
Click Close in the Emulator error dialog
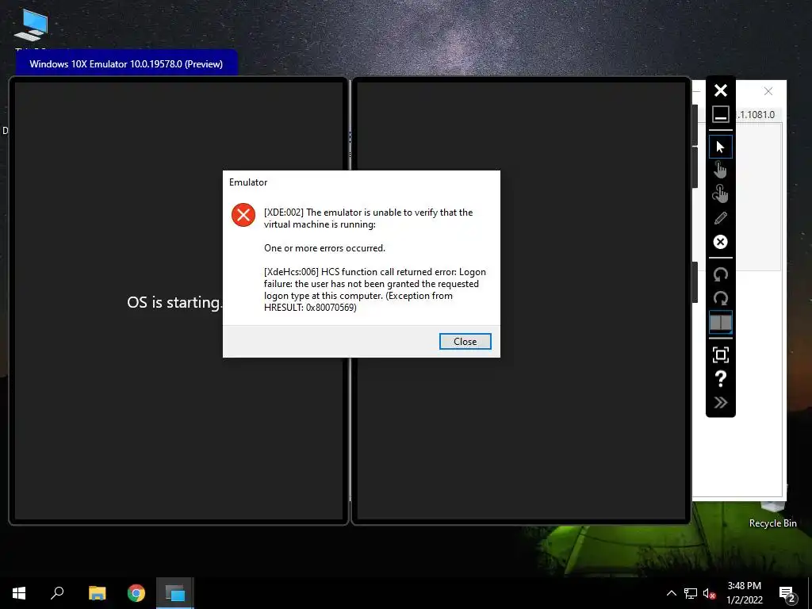(465, 341)
